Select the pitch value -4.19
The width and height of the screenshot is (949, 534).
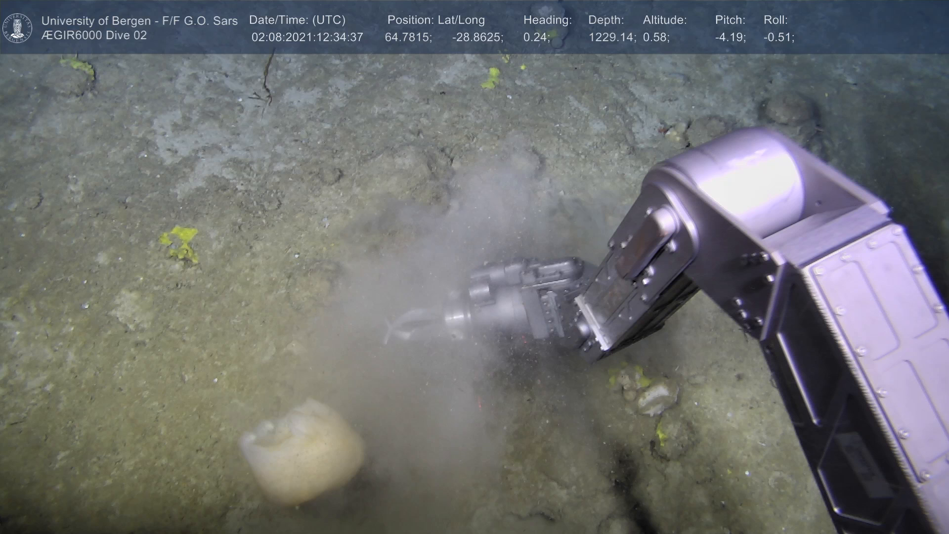[730, 38]
